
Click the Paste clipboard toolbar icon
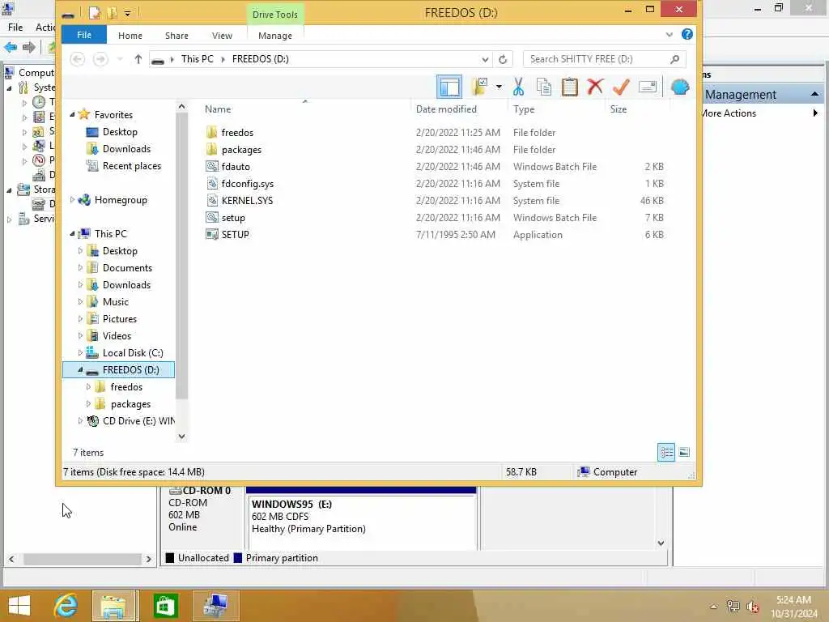point(569,87)
